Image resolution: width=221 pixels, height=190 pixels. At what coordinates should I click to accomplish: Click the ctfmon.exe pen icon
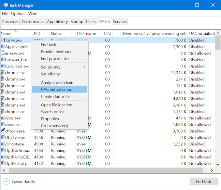tap(3, 131)
